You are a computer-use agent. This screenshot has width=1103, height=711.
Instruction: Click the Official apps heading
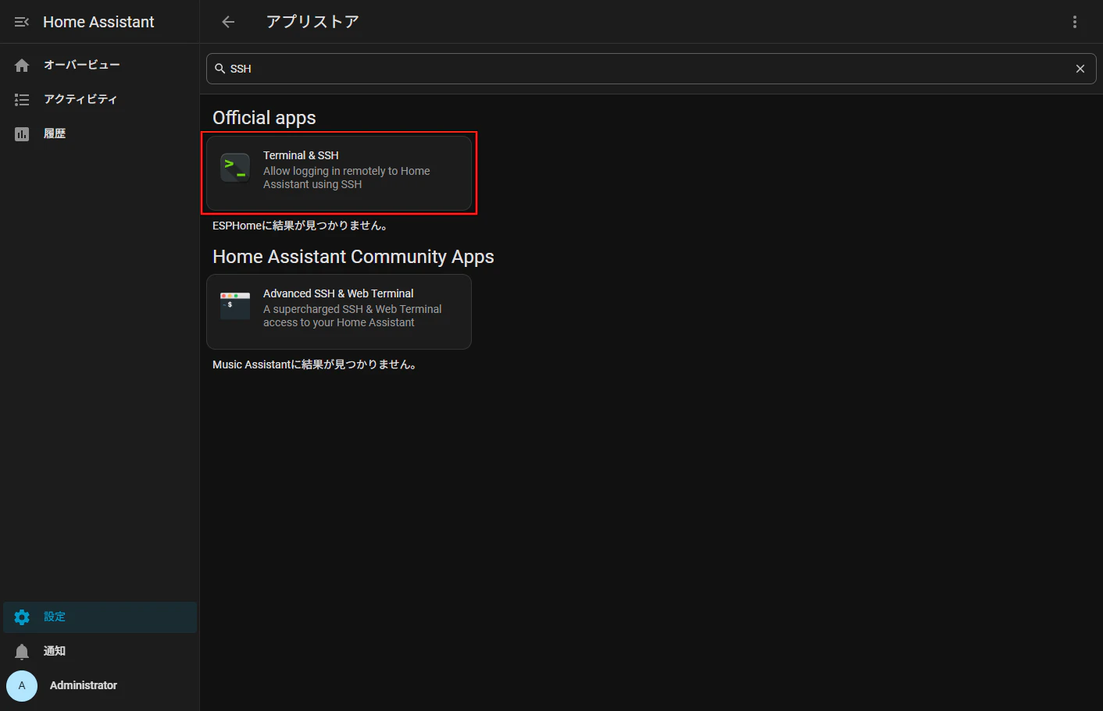264,118
